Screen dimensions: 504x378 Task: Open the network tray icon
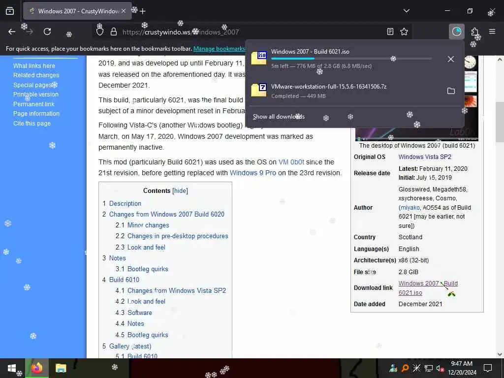(x=429, y=368)
